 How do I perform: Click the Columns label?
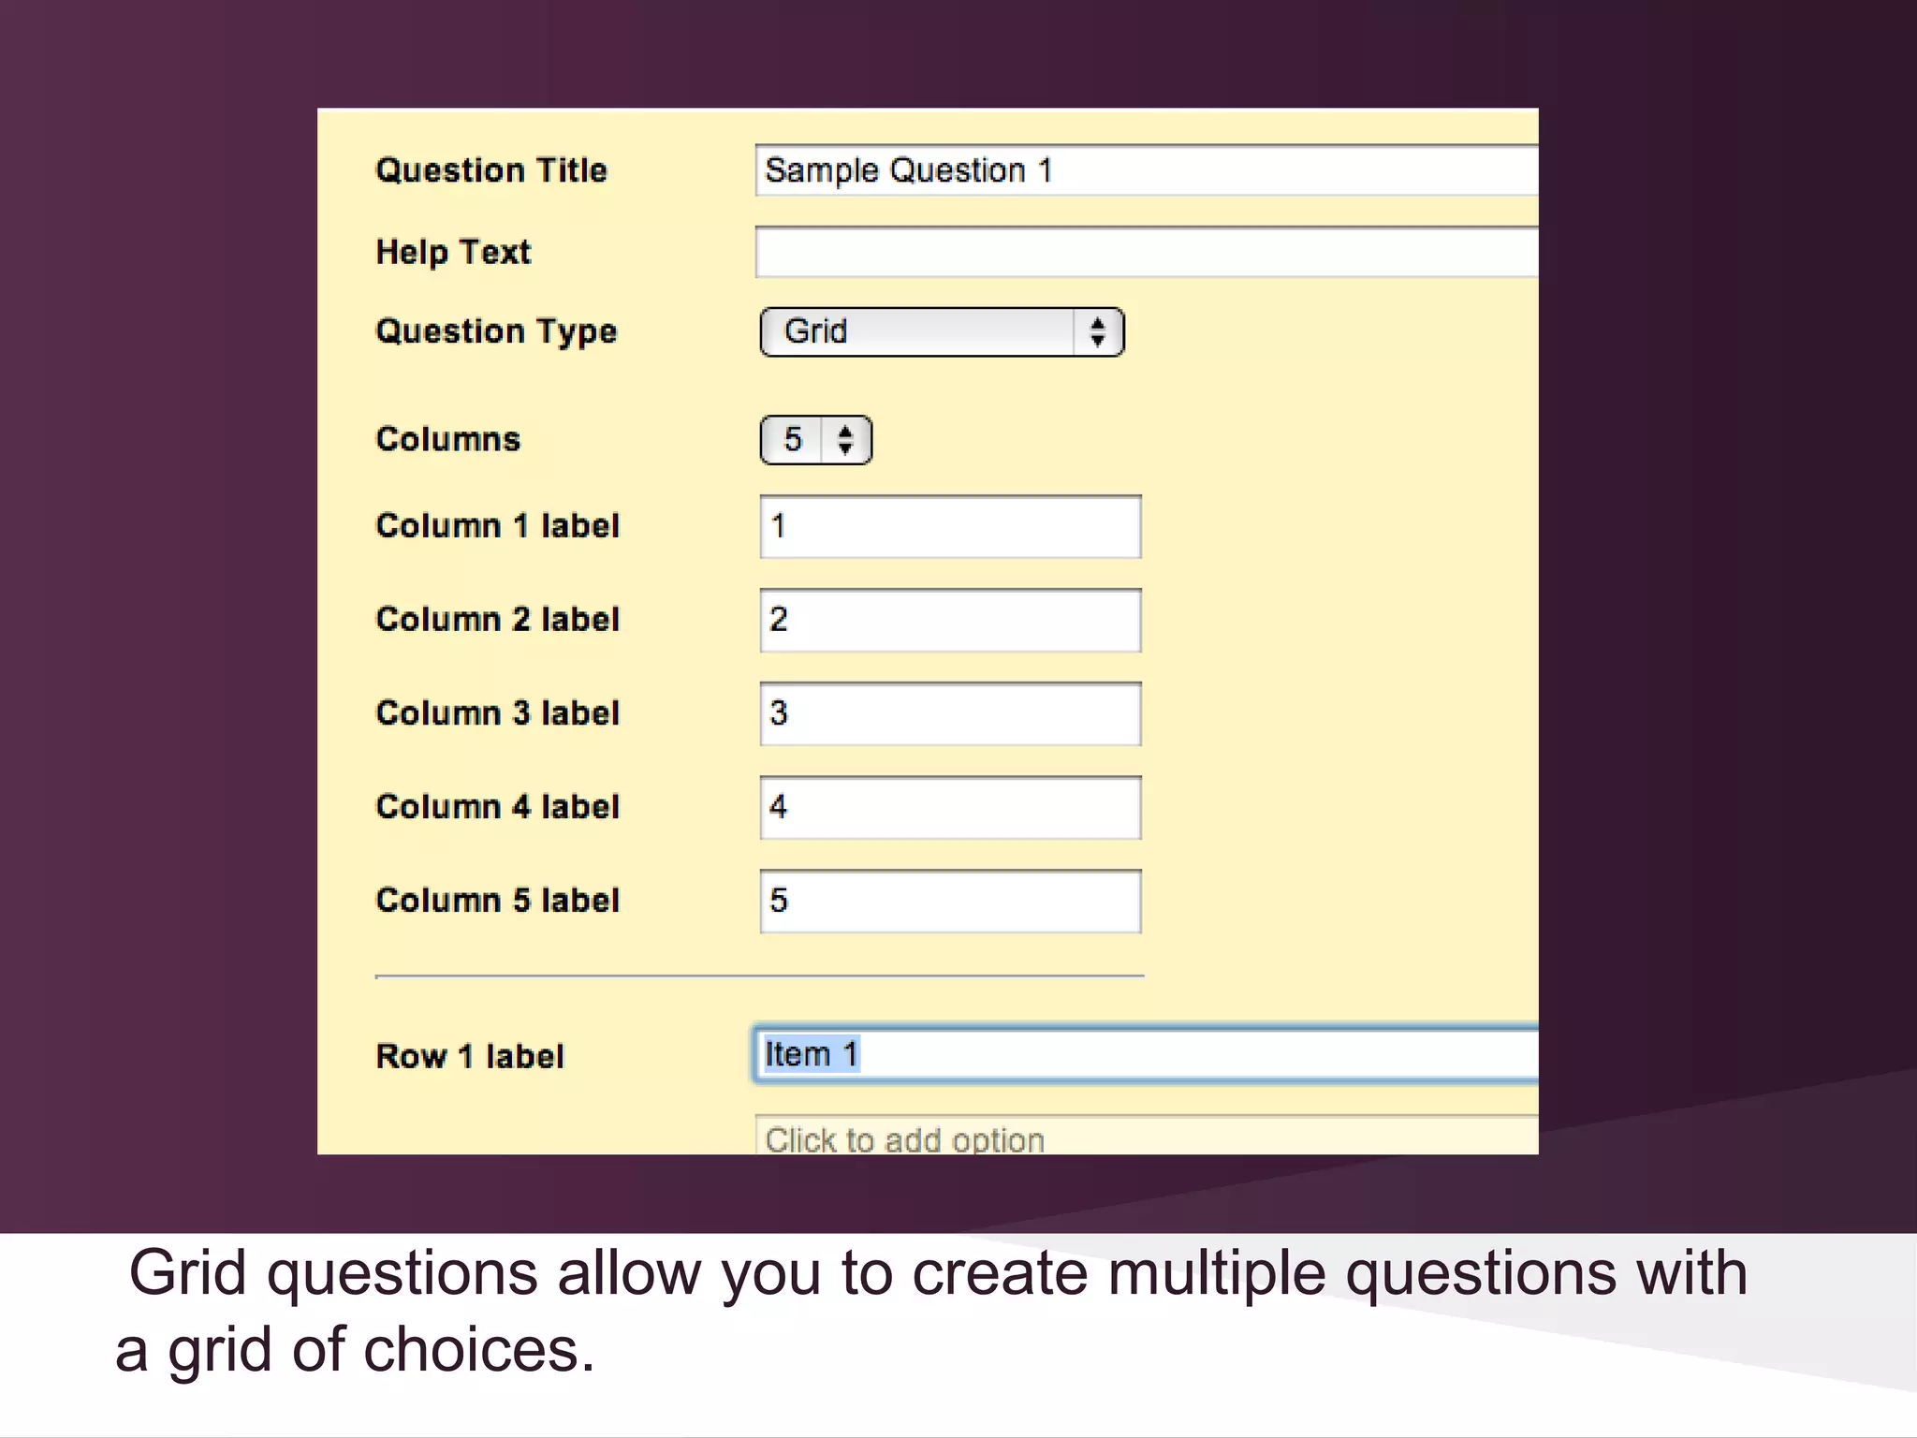point(447,439)
